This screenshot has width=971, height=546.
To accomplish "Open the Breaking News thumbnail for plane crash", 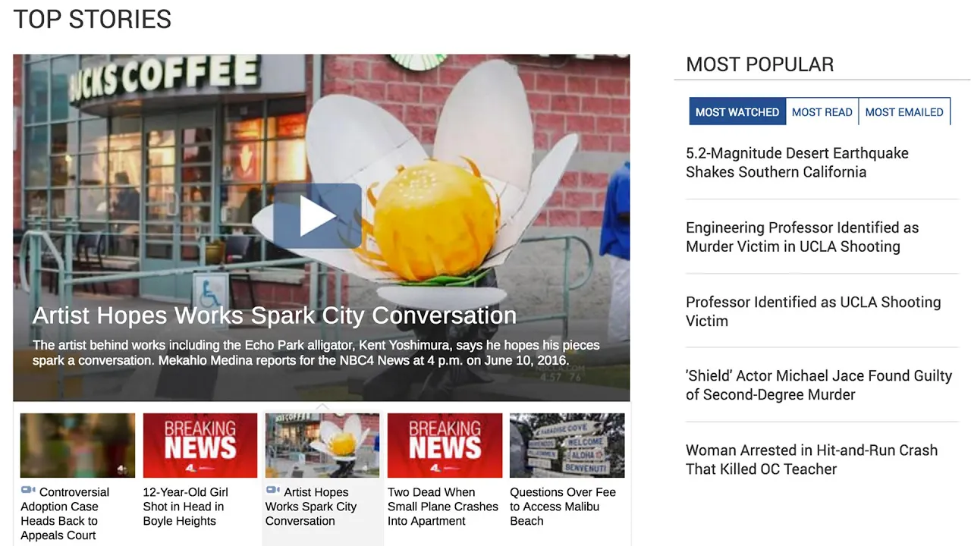I will coord(445,445).
